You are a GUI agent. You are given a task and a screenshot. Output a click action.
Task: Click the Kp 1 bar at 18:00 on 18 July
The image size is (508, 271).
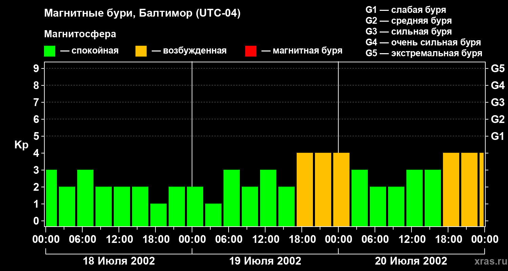158,215
